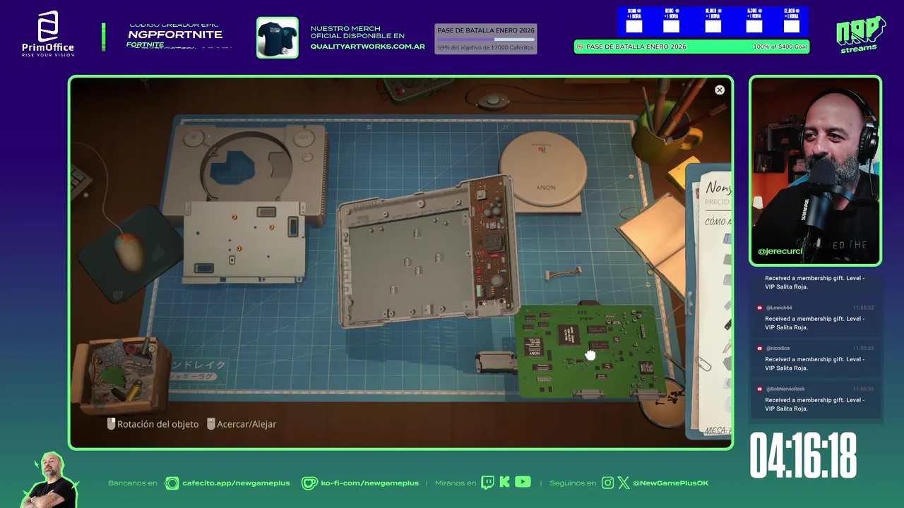Viewport: 904px width, 508px height.
Task: Click the X (Twitter) icon
Action: coord(624,483)
